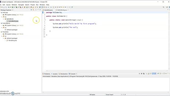This screenshot has height=96, width=170.
Task: Click the Smart Insert status entry
Action: point(109,95)
